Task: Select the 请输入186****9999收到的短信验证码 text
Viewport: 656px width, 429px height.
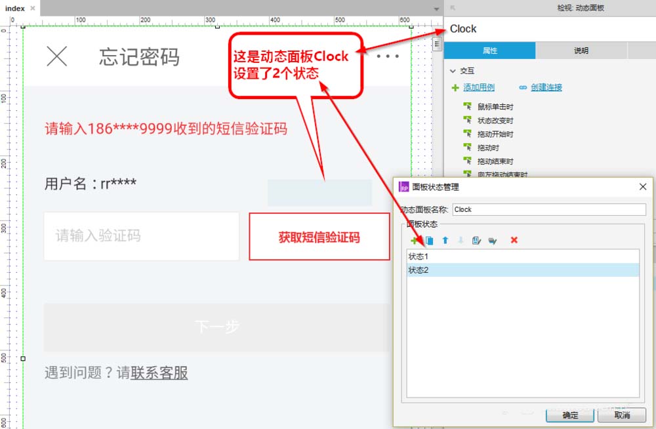Action: click(x=166, y=129)
